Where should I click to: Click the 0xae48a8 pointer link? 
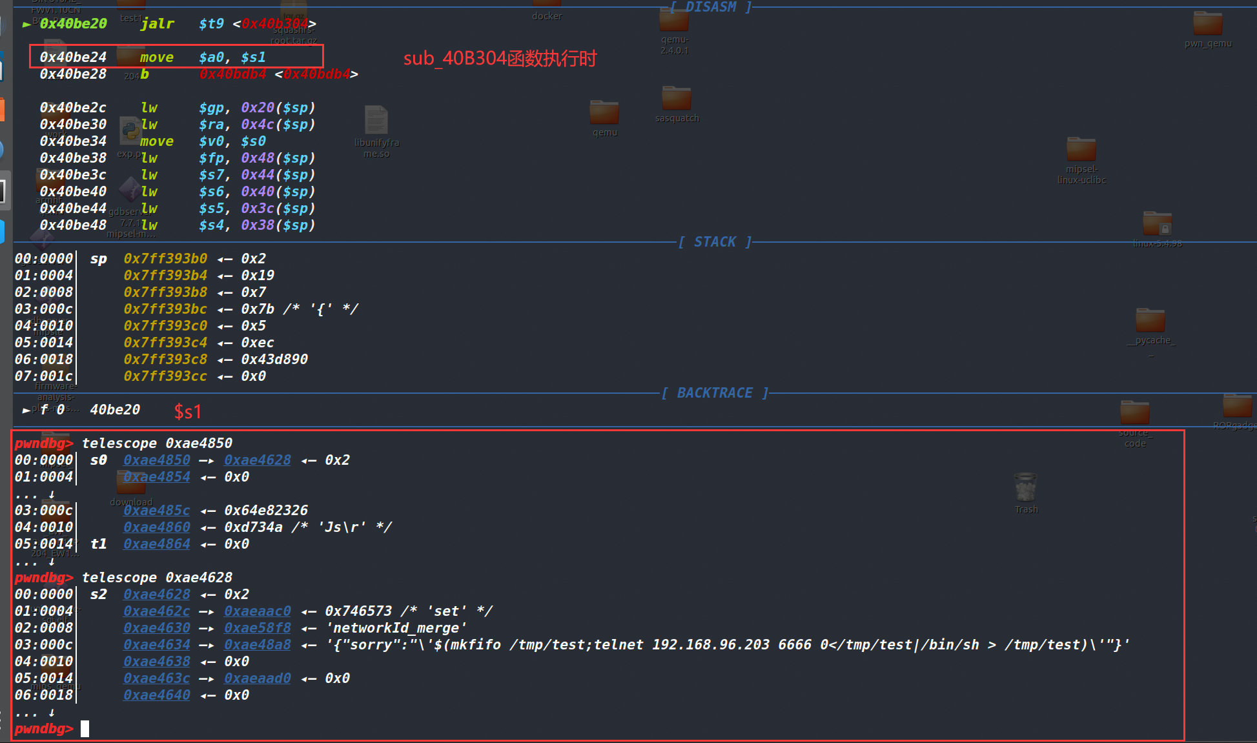pyautogui.click(x=258, y=645)
